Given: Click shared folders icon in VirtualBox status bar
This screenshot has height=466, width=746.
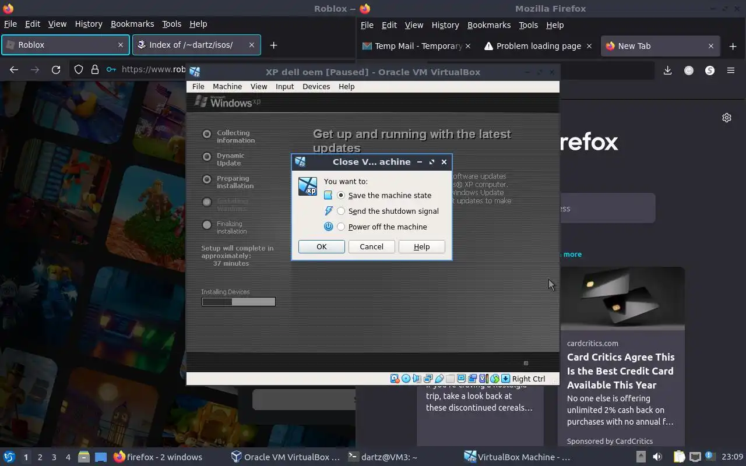Looking at the screenshot, I should [x=450, y=379].
